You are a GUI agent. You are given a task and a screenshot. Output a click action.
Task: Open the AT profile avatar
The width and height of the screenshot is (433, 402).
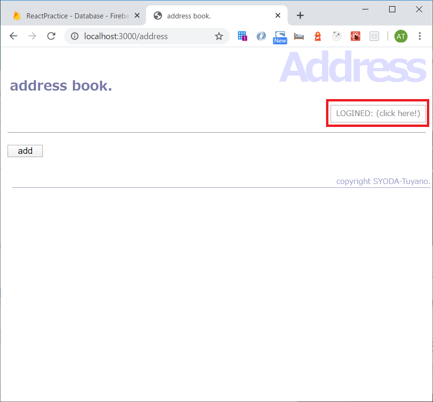point(400,36)
